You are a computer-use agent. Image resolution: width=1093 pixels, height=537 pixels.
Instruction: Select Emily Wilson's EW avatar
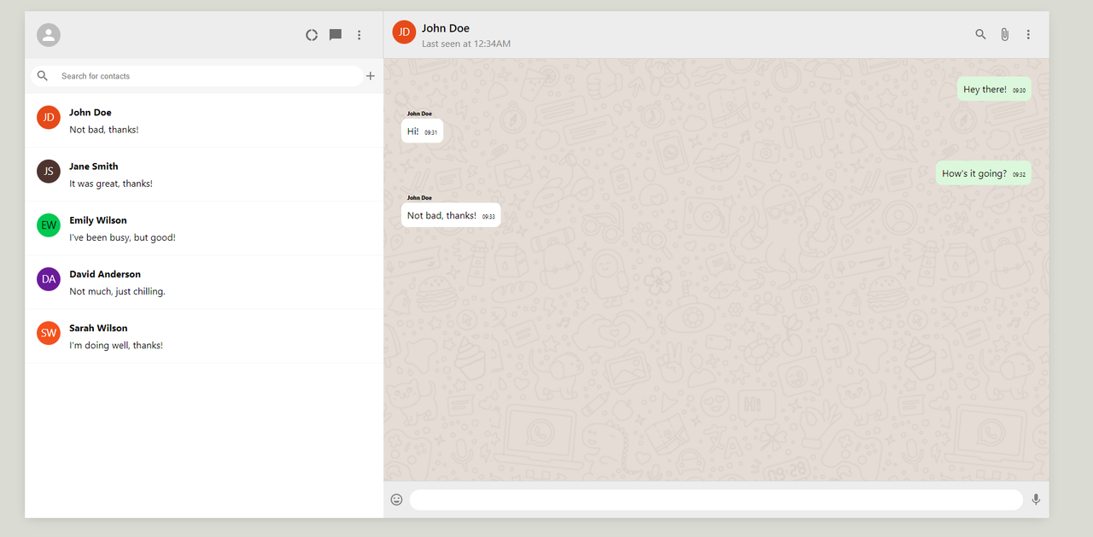(49, 225)
